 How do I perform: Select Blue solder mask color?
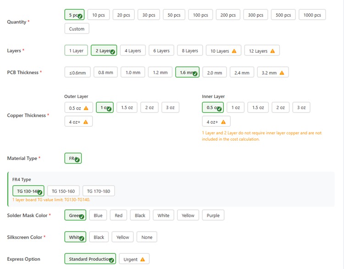(x=98, y=215)
